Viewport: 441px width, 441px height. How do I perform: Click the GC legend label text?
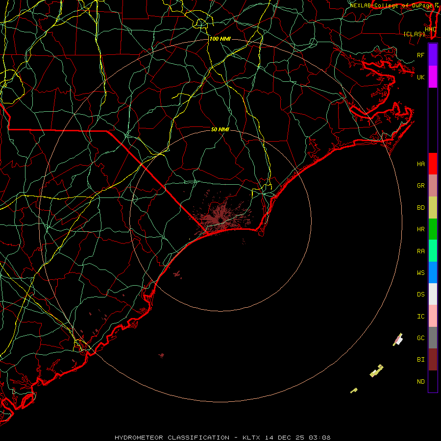tap(421, 338)
